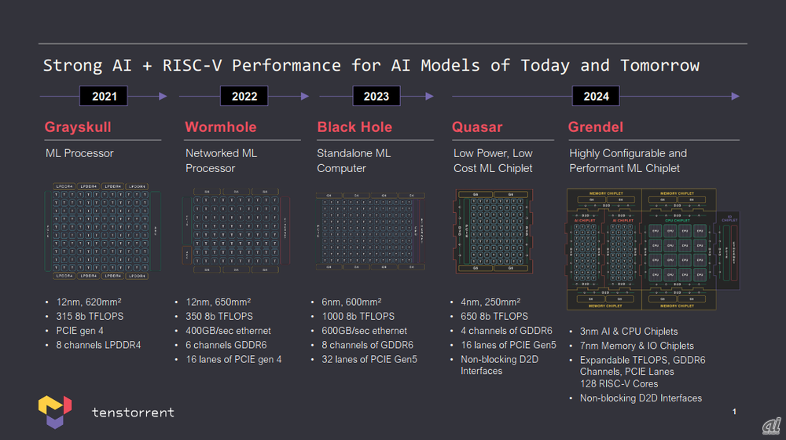
Task: Click the Black Hole heading
Action: pos(354,127)
